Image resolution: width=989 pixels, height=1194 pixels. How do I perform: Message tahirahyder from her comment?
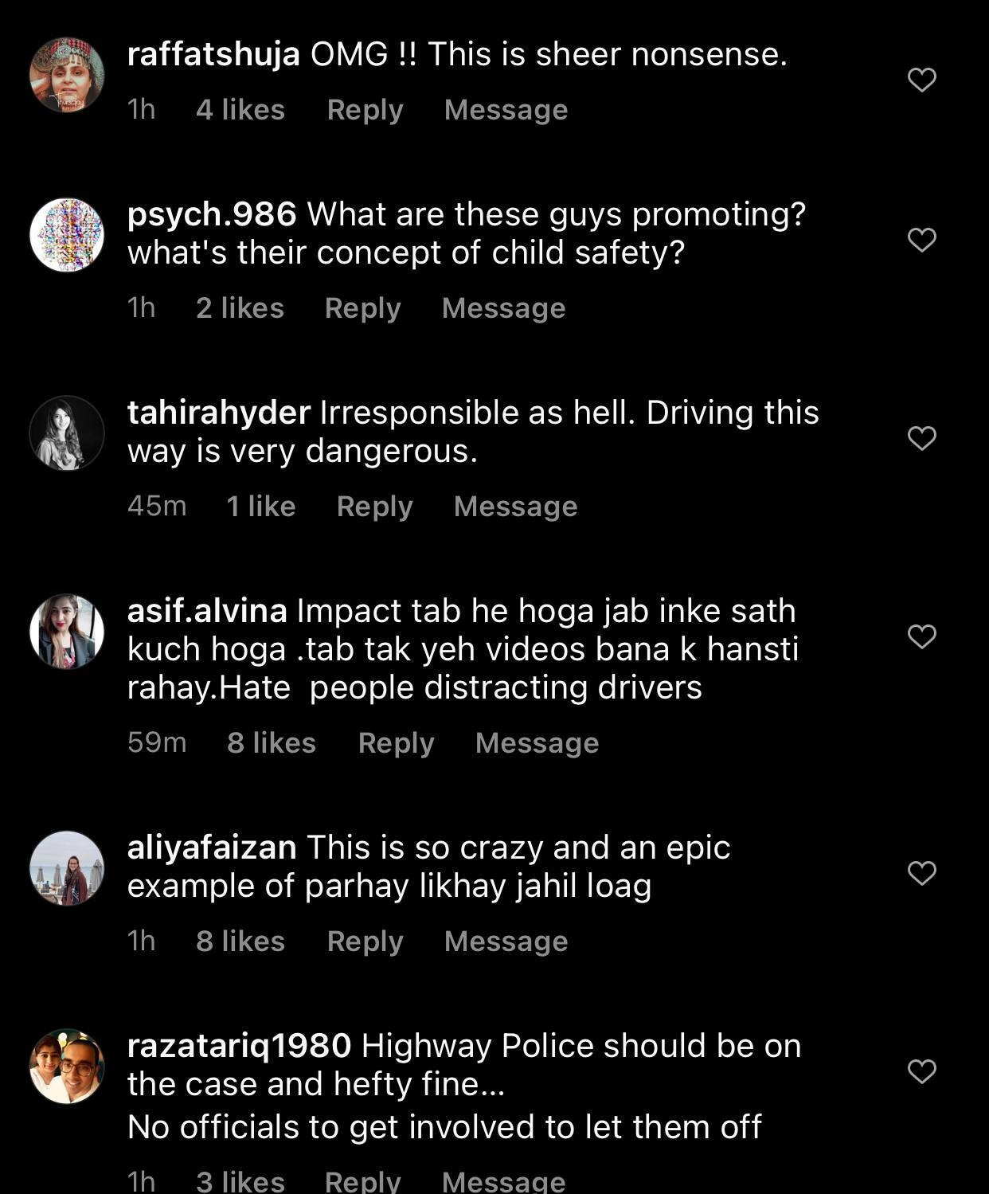point(515,507)
